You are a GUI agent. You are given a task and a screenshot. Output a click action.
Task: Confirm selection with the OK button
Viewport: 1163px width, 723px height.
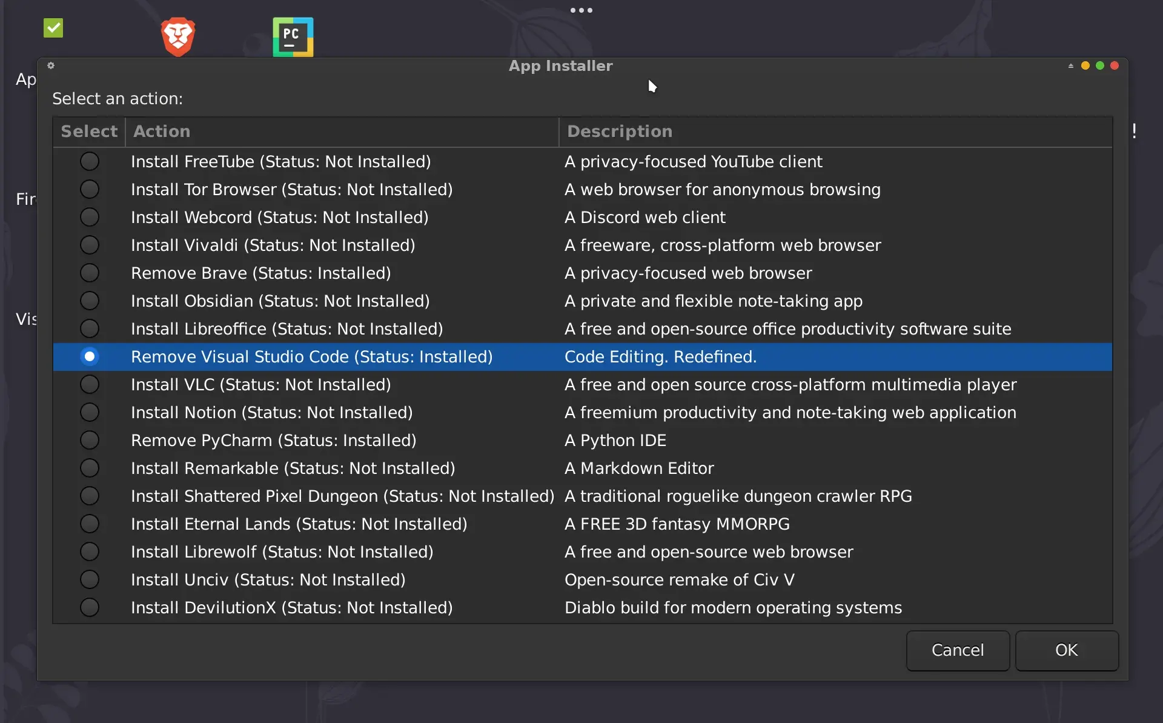(1067, 650)
